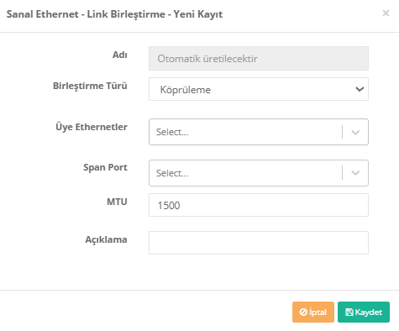This screenshot has width=399, height=331.
Task: Click the cancel circle icon on İptal
Action: (x=303, y=312)
